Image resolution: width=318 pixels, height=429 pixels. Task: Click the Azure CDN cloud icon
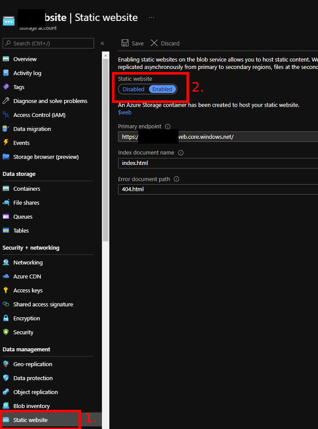pyautogui.click(x=6, y=276)
